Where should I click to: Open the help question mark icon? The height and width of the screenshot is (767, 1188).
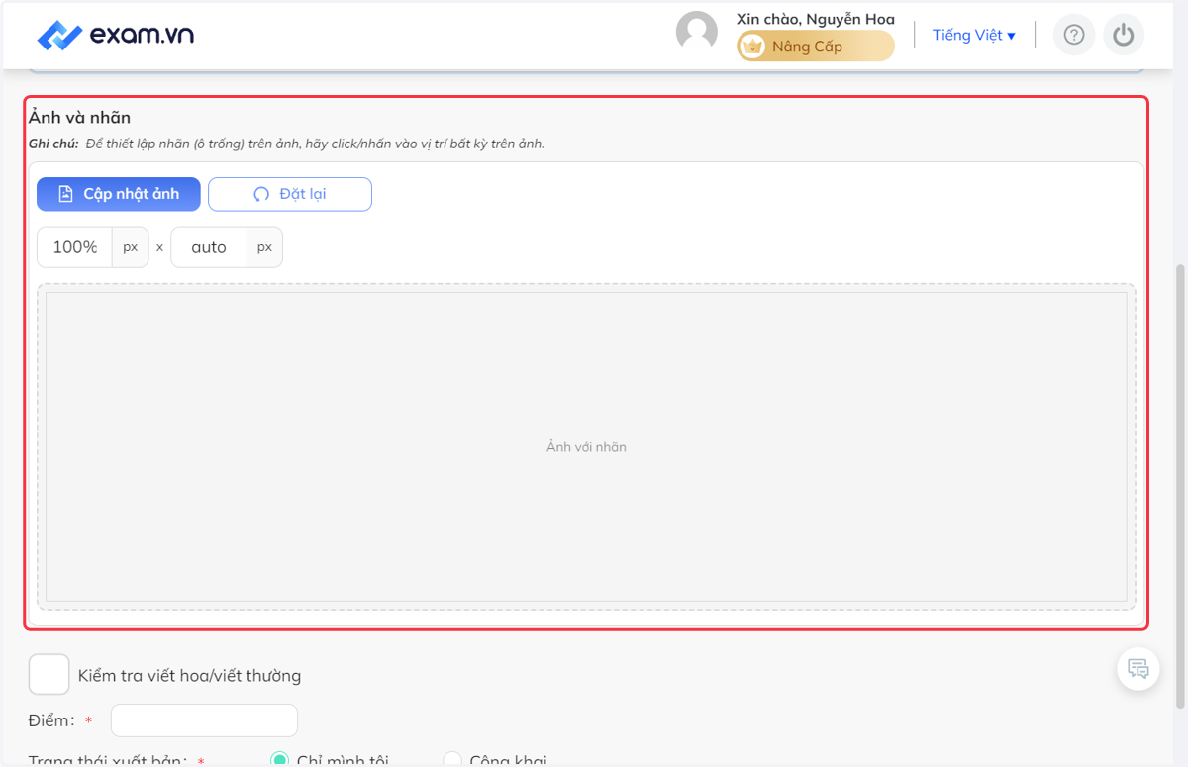(x=1074, y=35)
